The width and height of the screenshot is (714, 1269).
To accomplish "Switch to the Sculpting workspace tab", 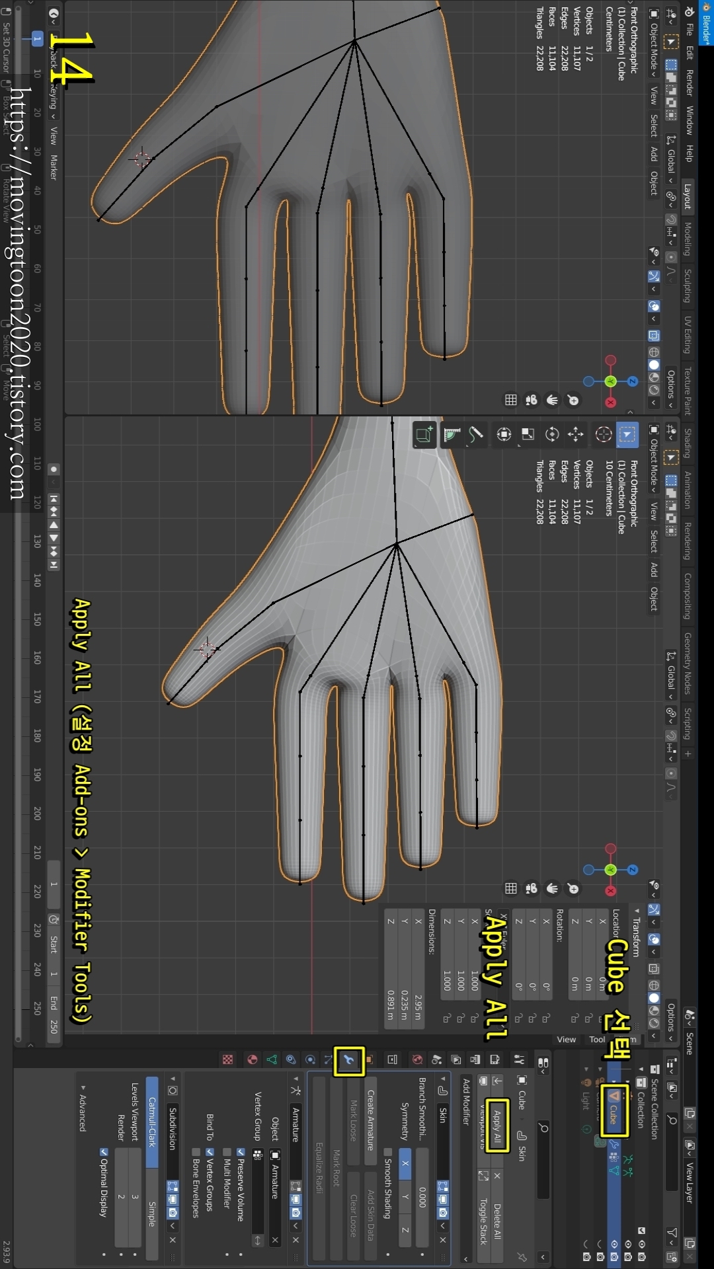I will [688, 286].
